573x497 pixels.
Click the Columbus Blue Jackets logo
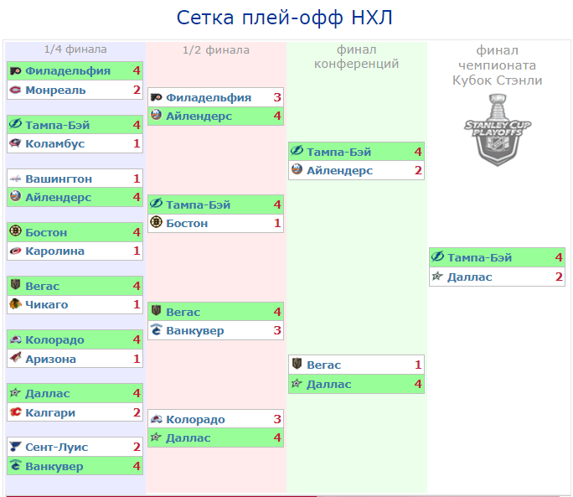click(x=15, y=143)
